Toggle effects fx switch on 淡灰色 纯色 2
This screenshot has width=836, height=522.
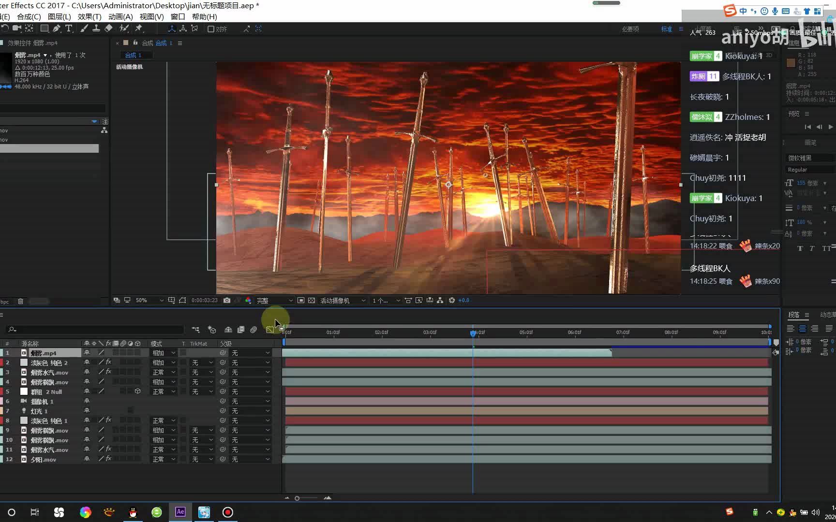[108, 362]
